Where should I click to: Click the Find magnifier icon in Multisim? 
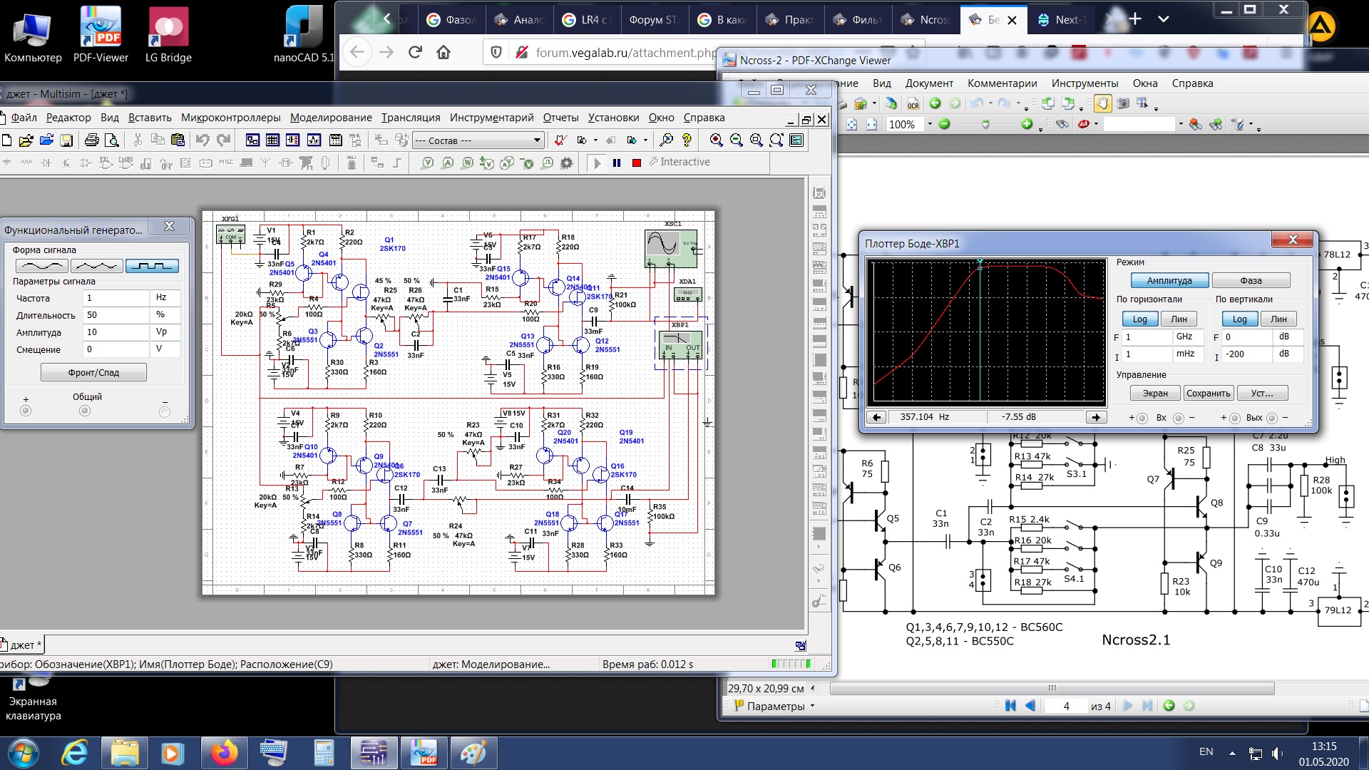(x=666, y=140)
